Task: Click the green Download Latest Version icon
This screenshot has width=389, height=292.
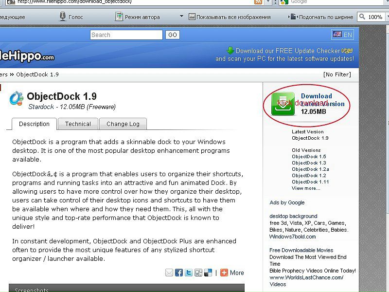Action: [283, 104]
